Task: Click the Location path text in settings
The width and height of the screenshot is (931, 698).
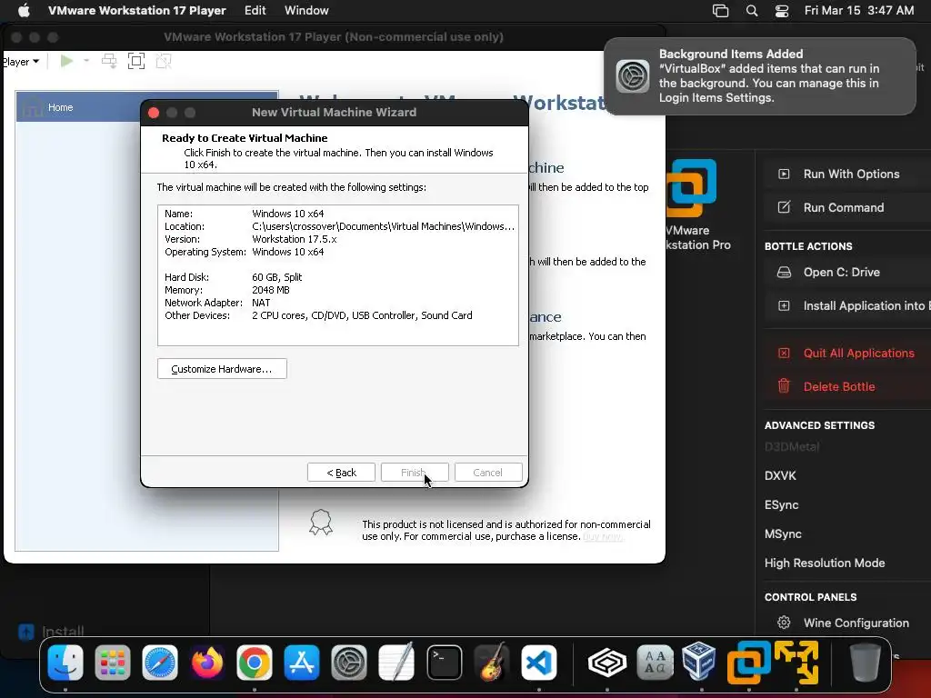Action: (x=383, y=226)
